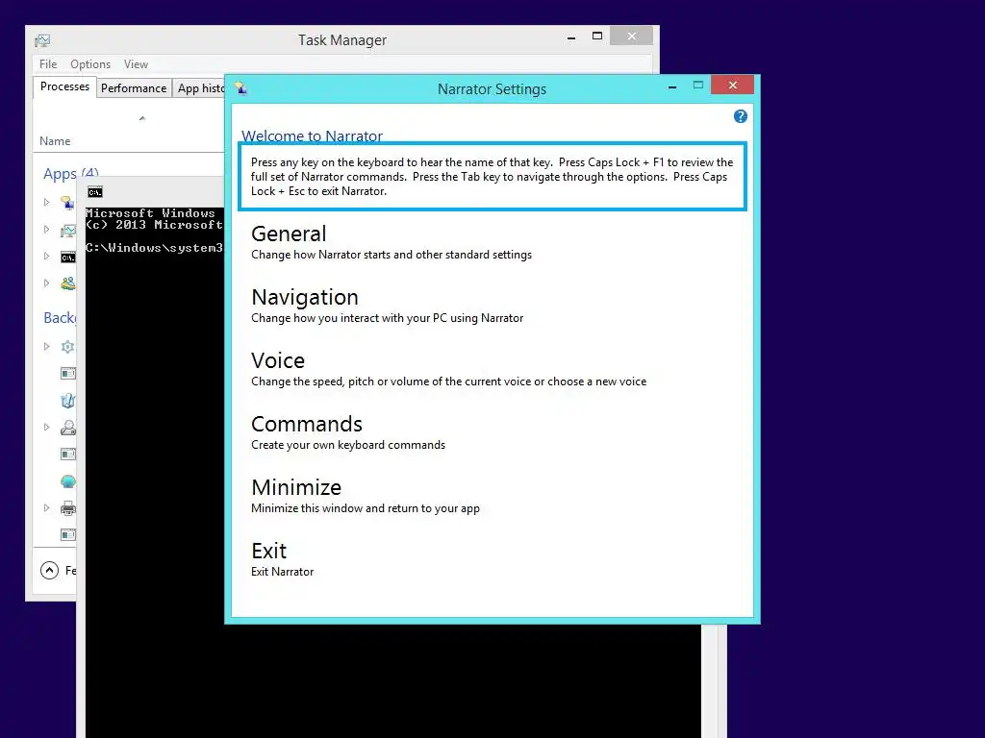Viewport: 985px width, 738px height.
Task: Open Commands settings in Narrator
Action: [x=348, y=432]
